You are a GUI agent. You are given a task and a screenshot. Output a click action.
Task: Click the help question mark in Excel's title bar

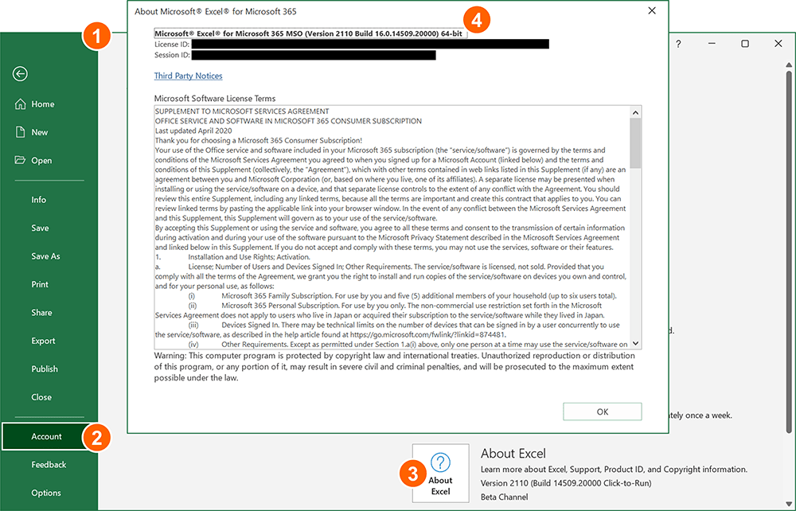click(678, 44)
